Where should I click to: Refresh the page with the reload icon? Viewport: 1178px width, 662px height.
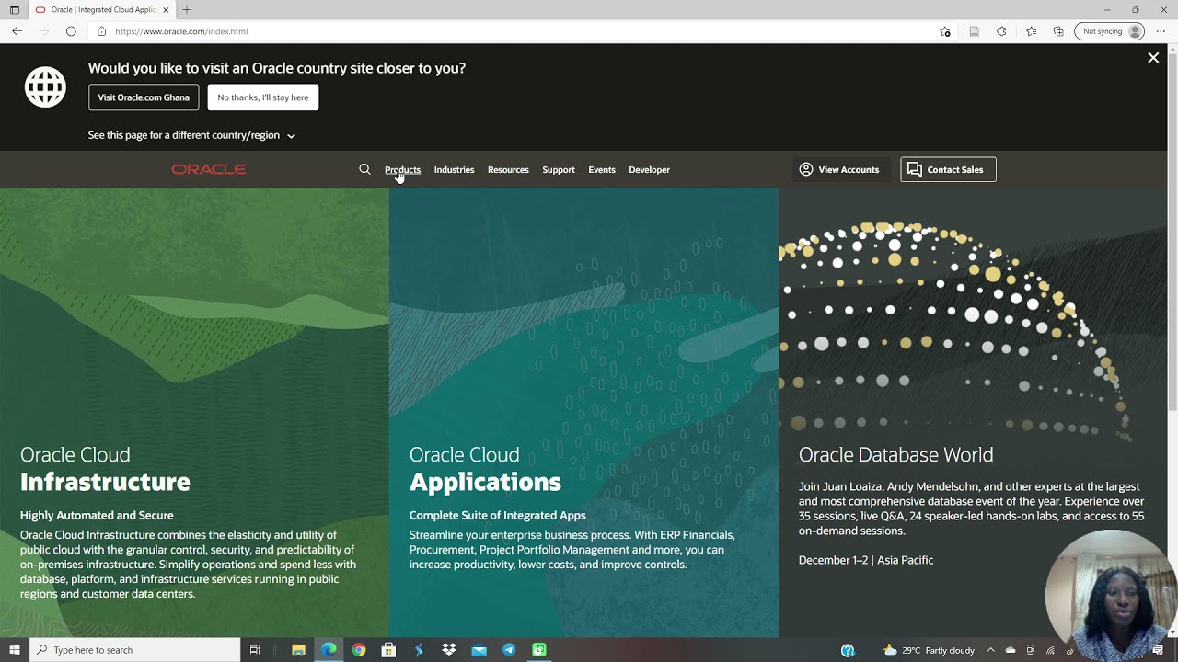coord(71,31)
